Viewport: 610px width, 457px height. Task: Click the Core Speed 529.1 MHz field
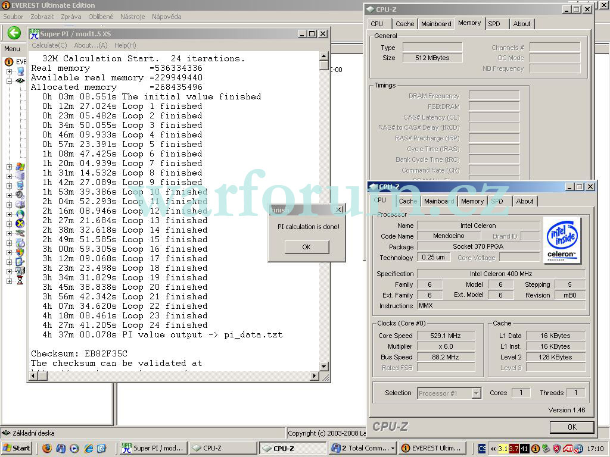[446, 336]
